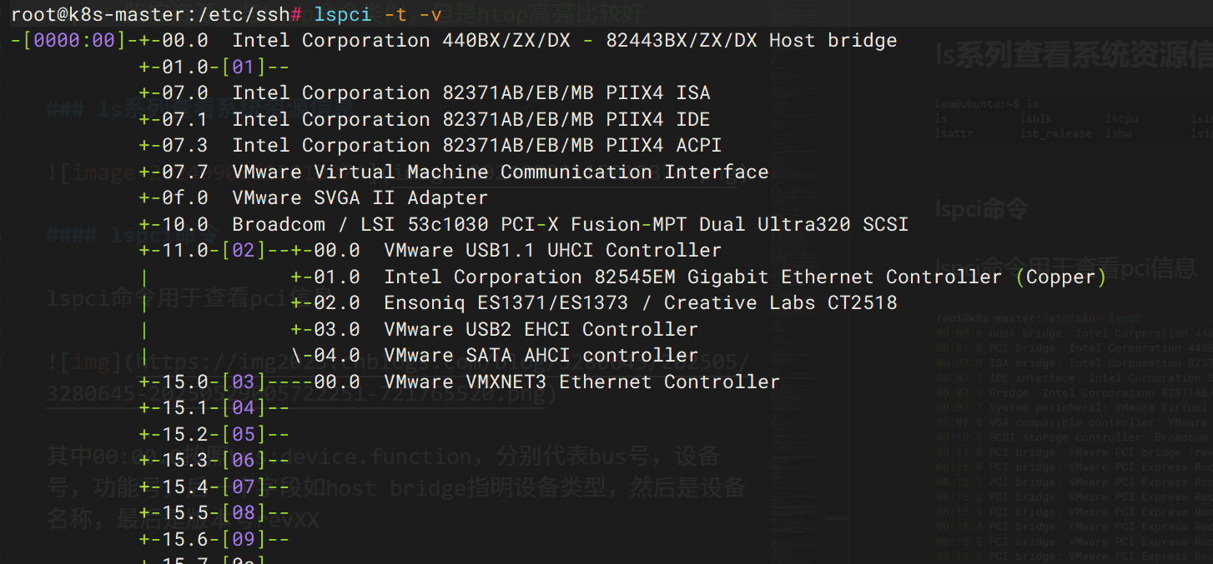Select the [02] bus bracket after 11.0
Screen dimensions: 1213x564
[x=243, y=250]
